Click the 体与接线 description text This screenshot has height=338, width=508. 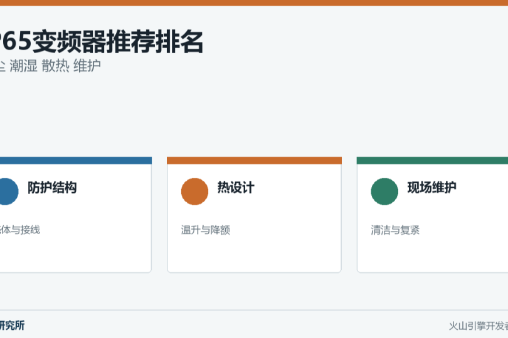coord(20,230)
